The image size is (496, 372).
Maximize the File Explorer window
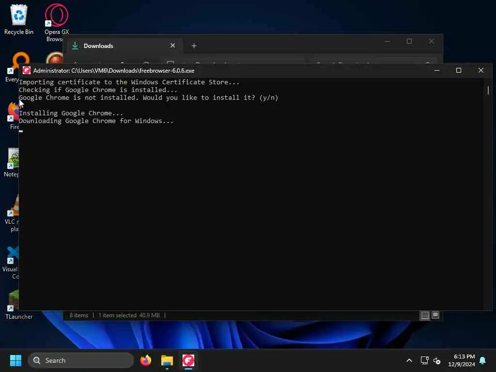tap(409, 41)
